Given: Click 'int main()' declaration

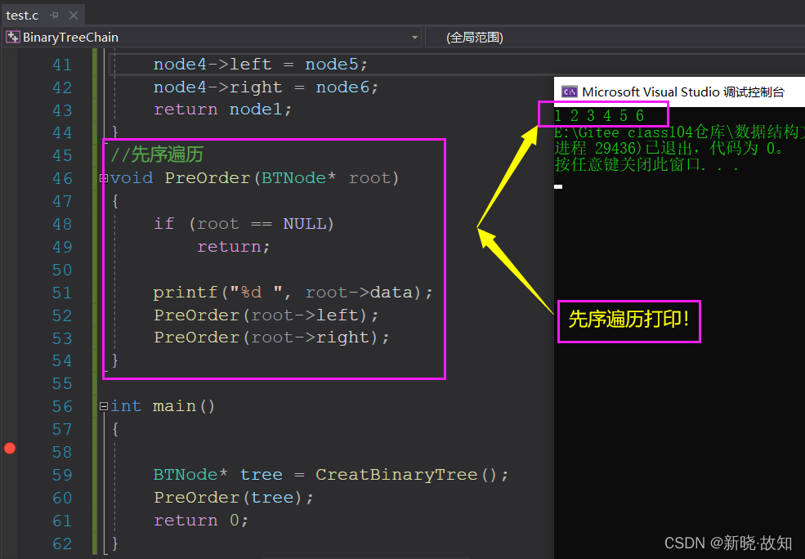Looking at the screenshot, I should (163, 406).
